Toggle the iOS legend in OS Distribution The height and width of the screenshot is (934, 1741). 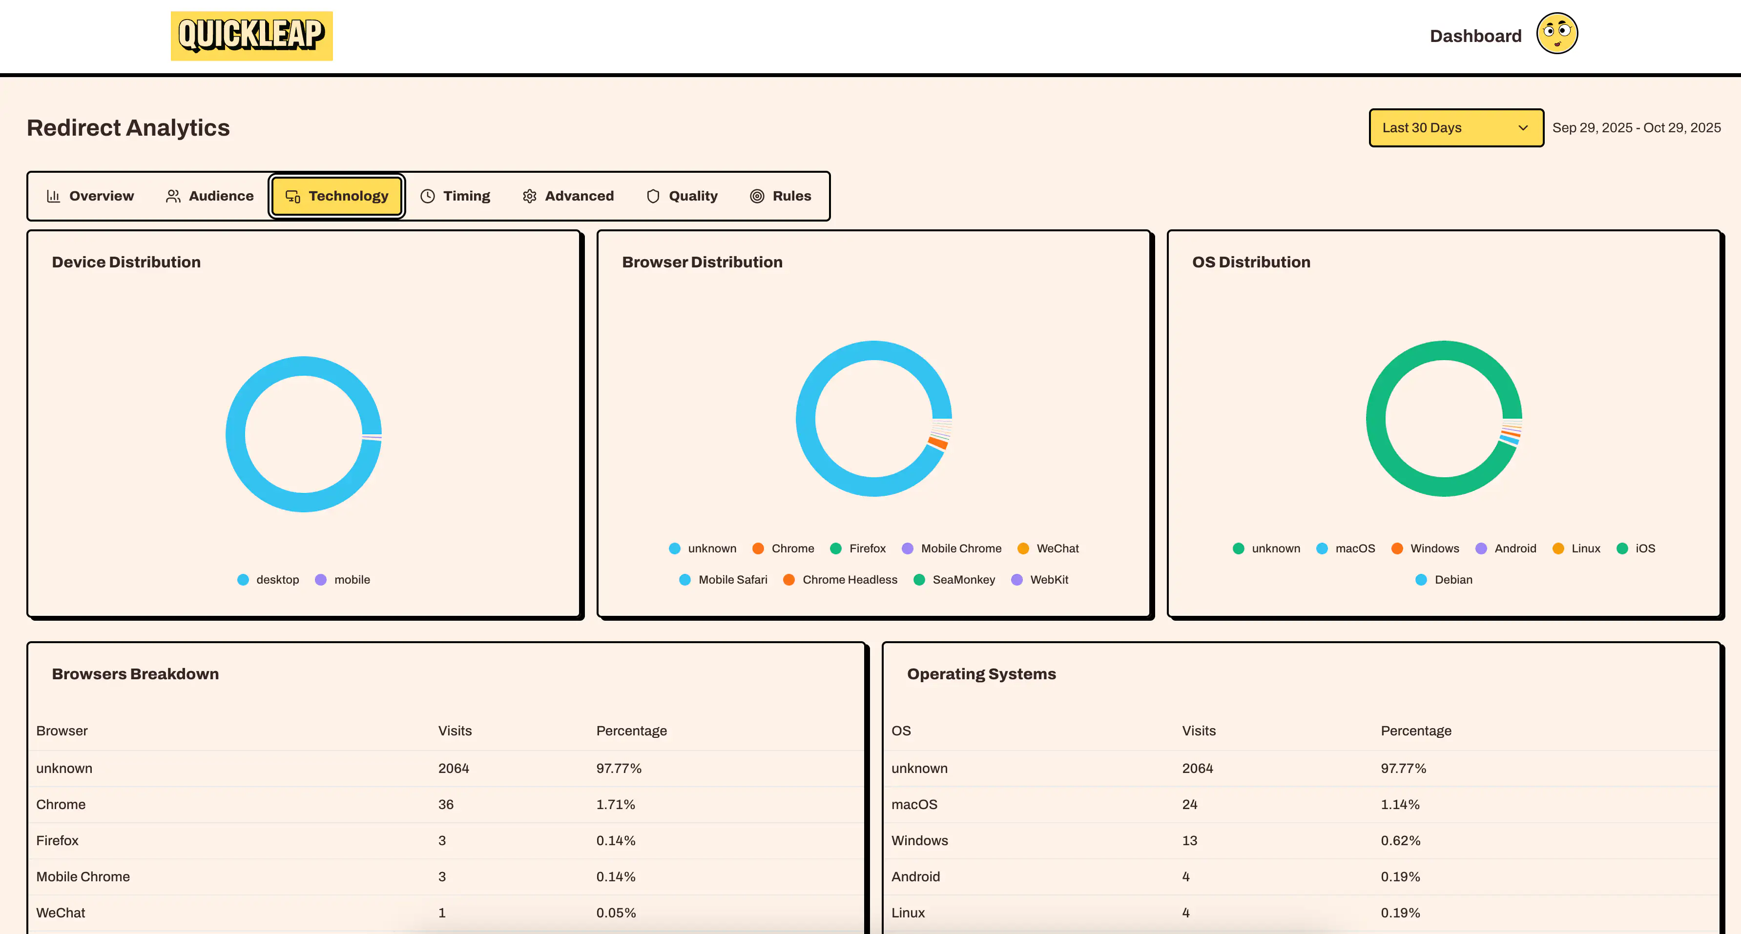(1636, 548)
